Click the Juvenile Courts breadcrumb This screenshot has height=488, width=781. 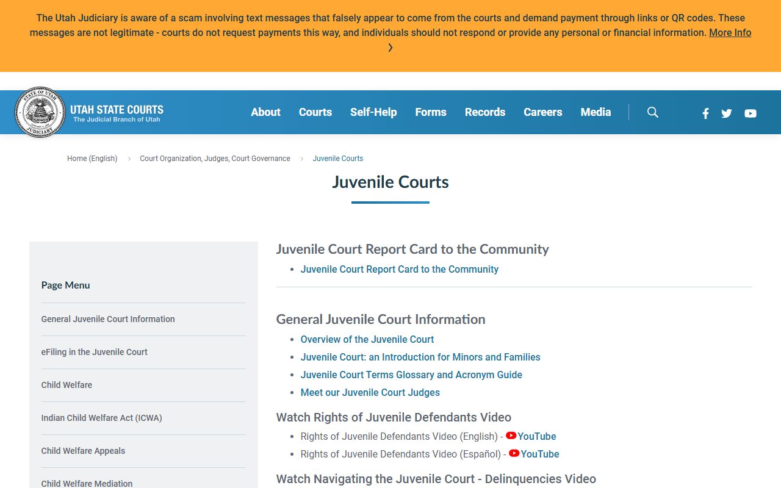pos(338,159)
